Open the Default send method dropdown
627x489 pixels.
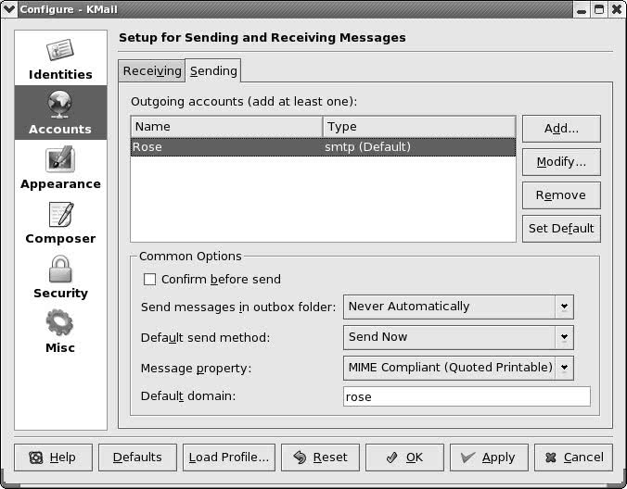click(x=458, y=337)
